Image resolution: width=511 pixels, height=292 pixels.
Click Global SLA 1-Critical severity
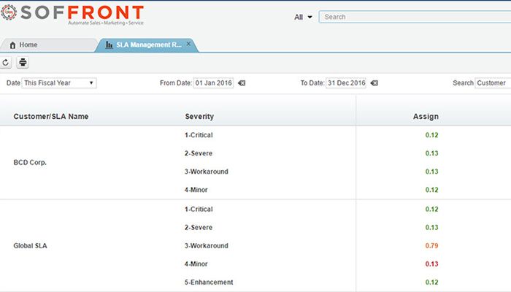[199, 210]
